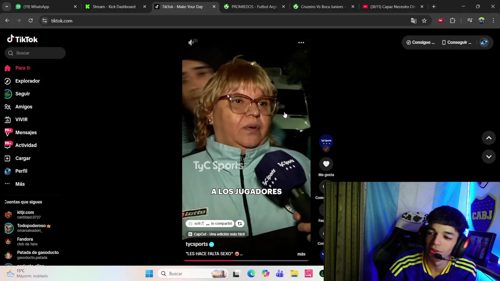Image resolution: width=500 pixels, height=281 pixels.
Task: Close the TikTok browser tab
Action: click(214, 7)
